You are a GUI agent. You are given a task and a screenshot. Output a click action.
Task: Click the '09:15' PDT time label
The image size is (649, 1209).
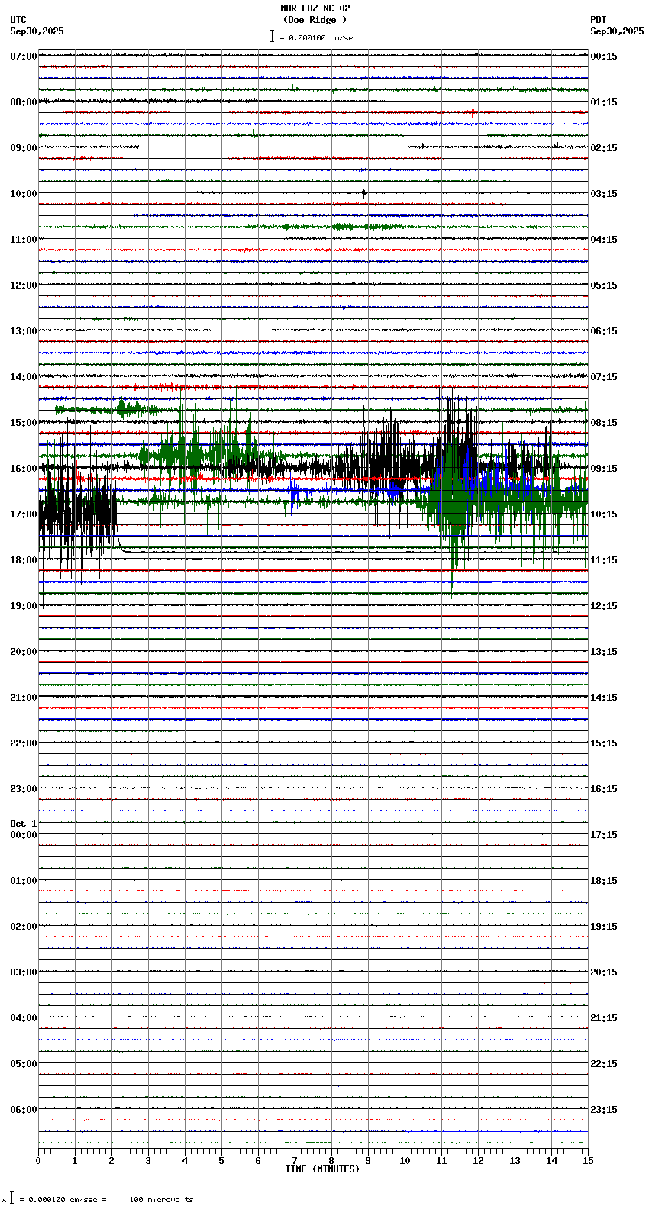tap(604, 469)
